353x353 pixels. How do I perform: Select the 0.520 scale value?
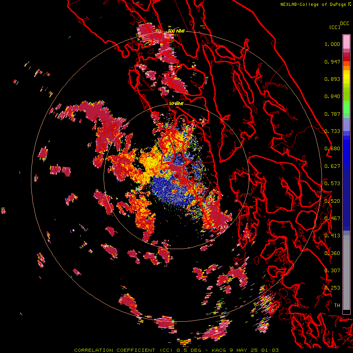click(332, 201)
